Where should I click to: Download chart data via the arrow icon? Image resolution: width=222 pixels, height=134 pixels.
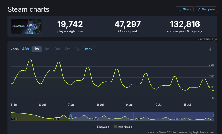[x=211, y=50]
